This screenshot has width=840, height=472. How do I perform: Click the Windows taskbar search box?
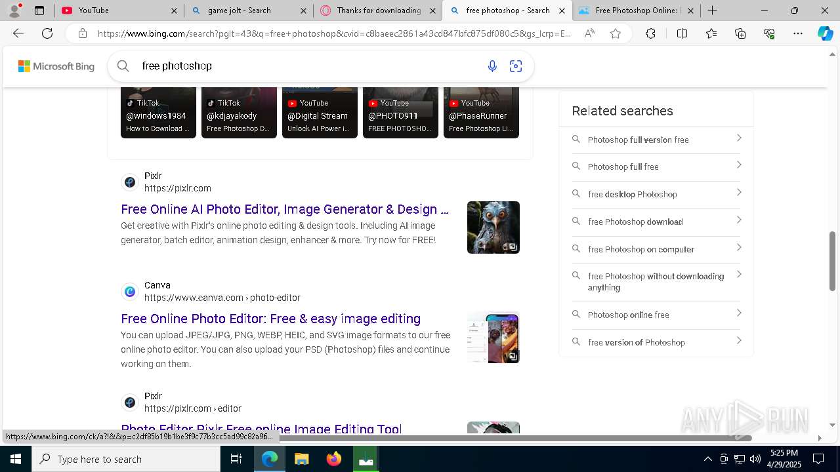point(126,459)
